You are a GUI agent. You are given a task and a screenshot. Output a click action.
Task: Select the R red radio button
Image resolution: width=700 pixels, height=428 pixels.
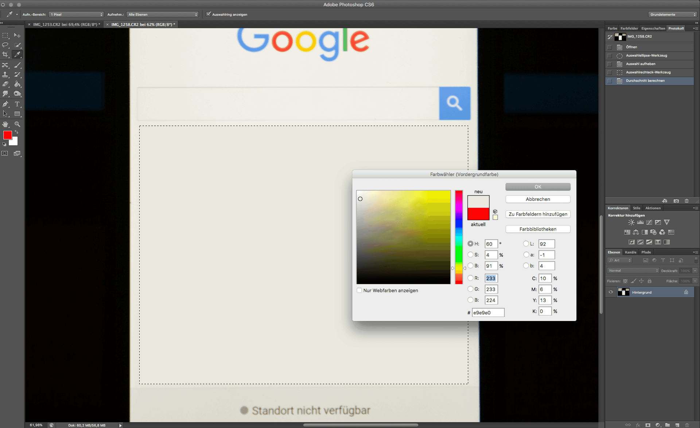(x=470, y=278)
